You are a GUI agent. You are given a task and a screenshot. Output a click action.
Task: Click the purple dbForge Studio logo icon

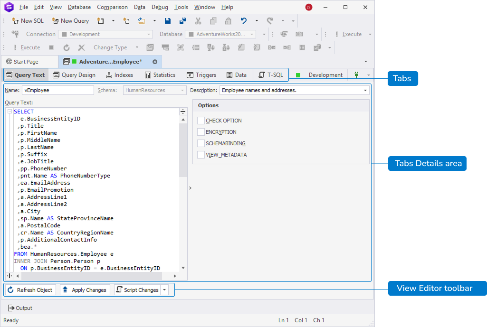(x=9, y=7)
